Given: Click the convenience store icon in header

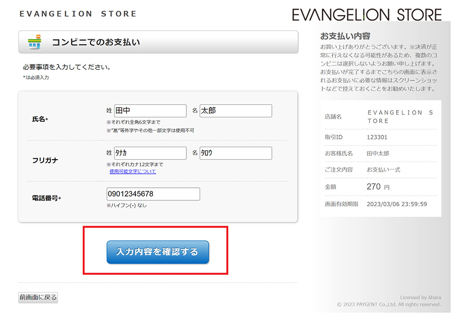Looking at the screenshot, I should pos(34,42).
